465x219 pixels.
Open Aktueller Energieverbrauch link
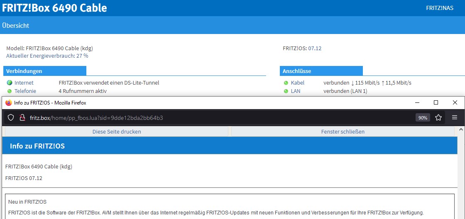(47, 56)
